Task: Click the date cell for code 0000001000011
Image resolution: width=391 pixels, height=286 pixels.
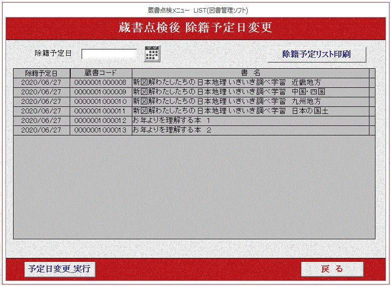Action: [42, 111]
